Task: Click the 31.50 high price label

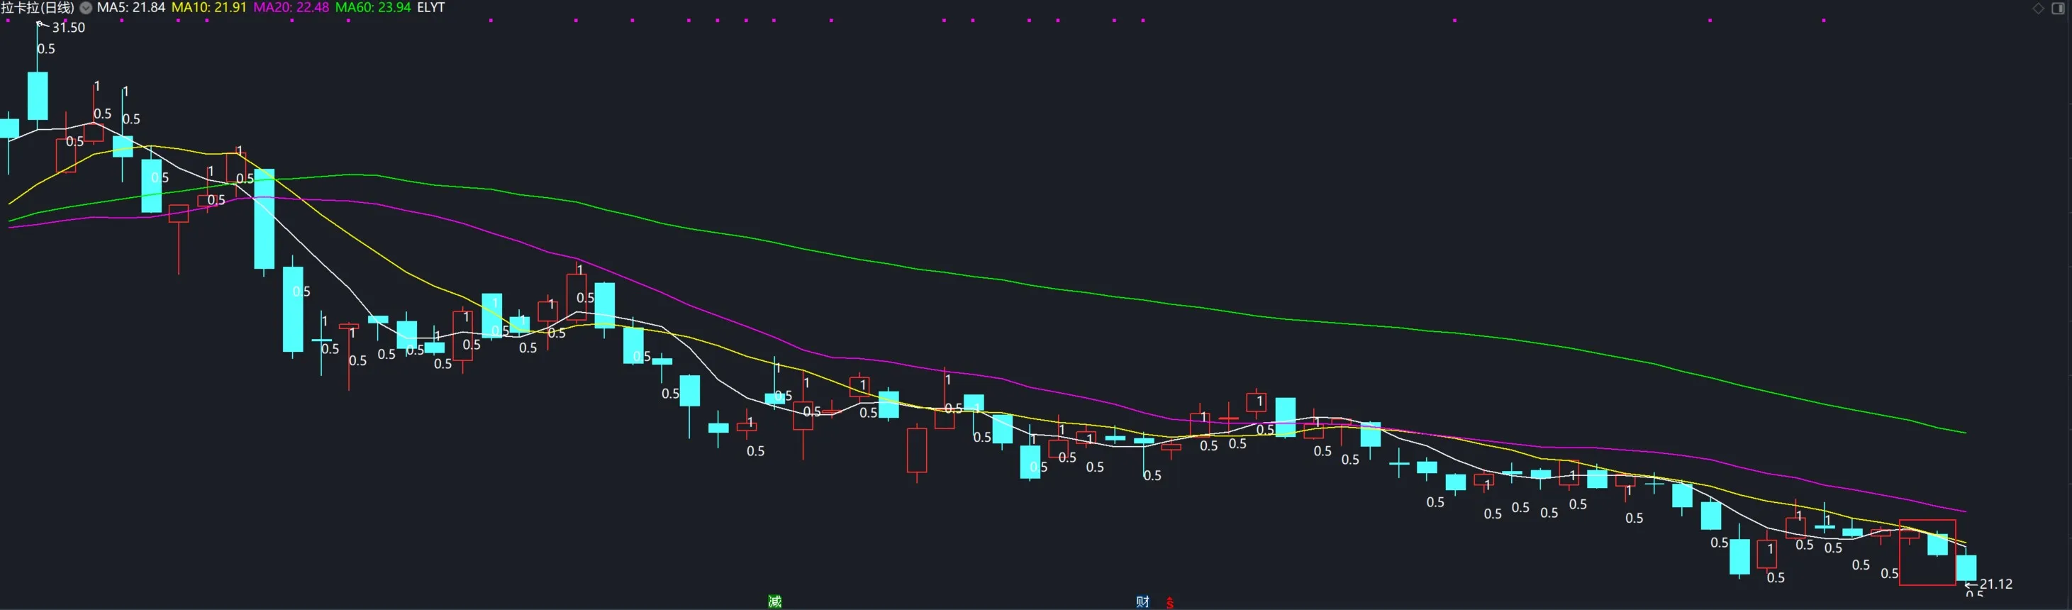Action: click(68, 28)
